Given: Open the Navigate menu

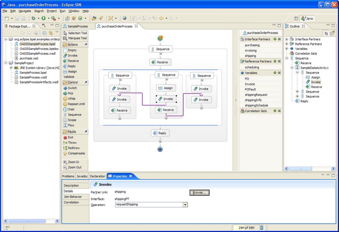Looking at the screenshot, I should (x=24, y=11).
